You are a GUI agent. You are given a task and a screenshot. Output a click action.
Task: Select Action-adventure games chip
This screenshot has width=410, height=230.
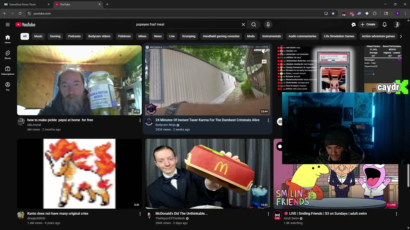pyautogui.click(x=378, y=36)
